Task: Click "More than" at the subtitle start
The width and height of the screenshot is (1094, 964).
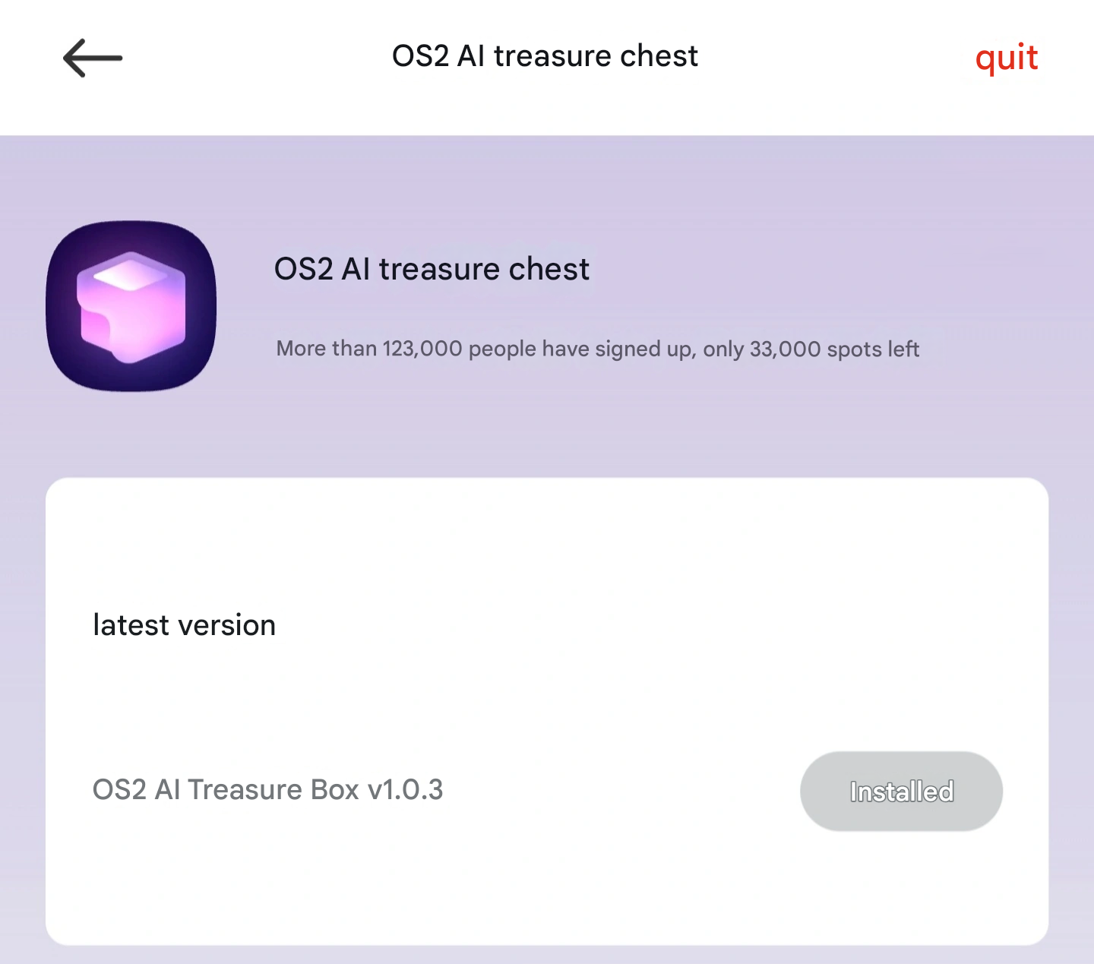Action: coord(327,349)
